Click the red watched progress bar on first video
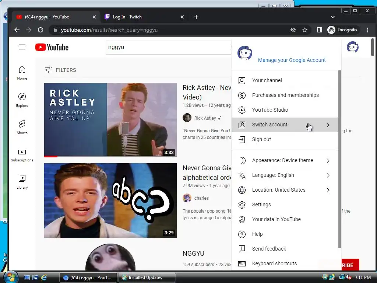Viewport: 377px width, 283px height. coord(51,156)
